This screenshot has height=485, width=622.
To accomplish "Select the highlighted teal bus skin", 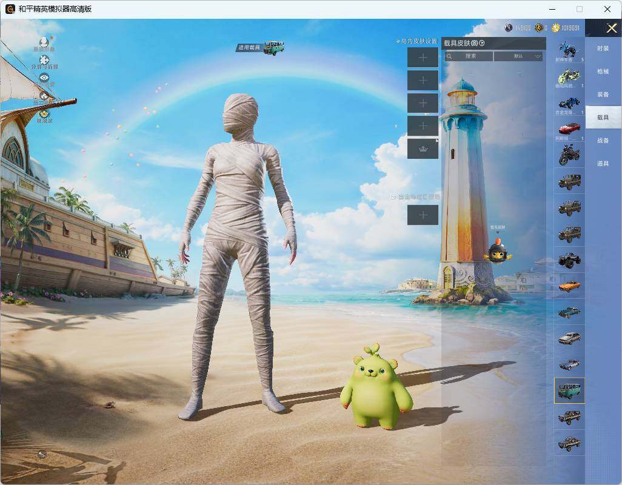I will [569, 390].
